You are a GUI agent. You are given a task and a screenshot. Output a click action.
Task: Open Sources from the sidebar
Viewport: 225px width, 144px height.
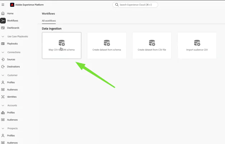tap(11, 59)
